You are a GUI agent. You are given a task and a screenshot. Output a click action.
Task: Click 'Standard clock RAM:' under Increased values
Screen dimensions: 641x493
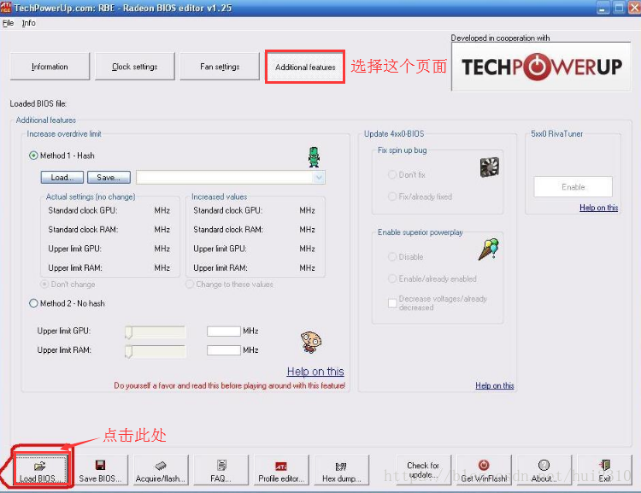(228, 230)
